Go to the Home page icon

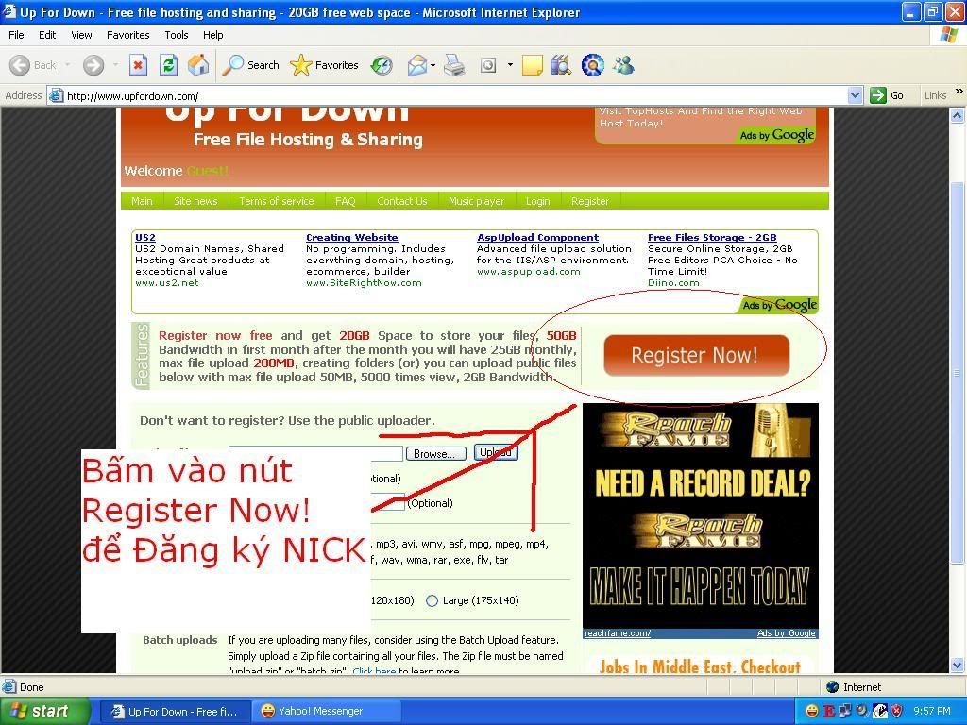(198, 65)
